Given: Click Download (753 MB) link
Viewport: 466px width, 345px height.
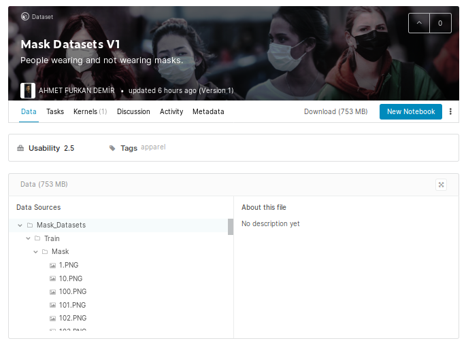Looking at the screenshot, I should (335, 111).
